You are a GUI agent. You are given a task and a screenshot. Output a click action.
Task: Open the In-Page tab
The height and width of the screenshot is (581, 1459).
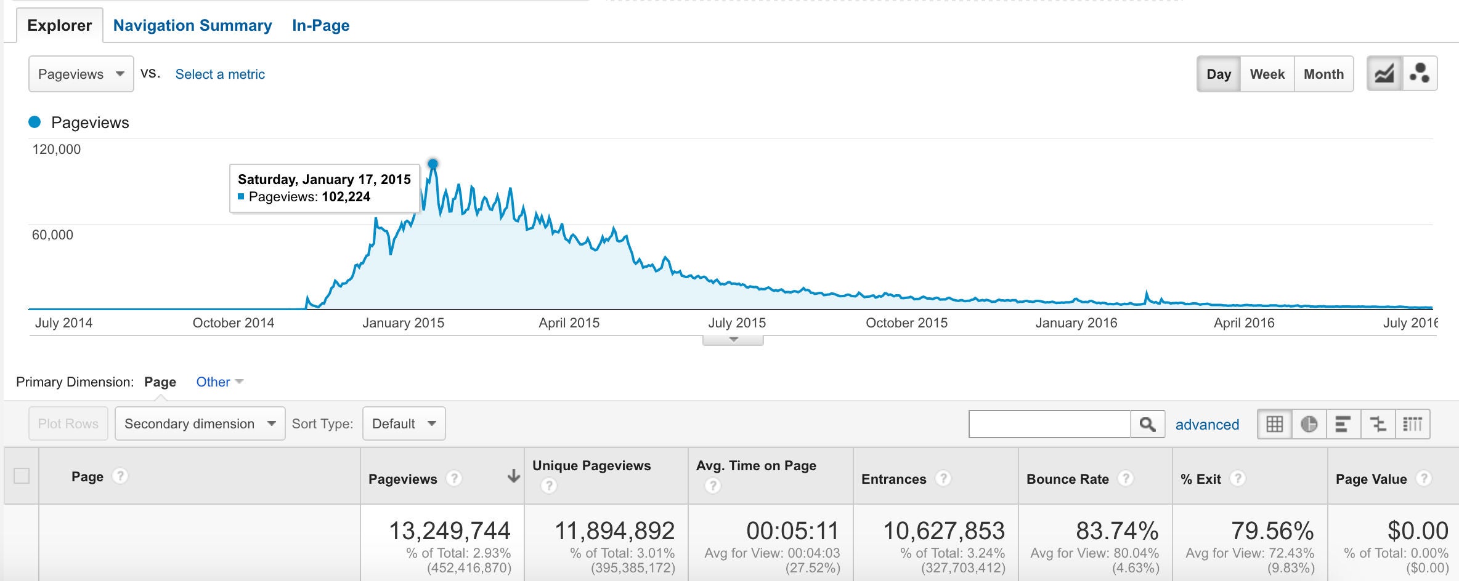(x=320, y=25)
